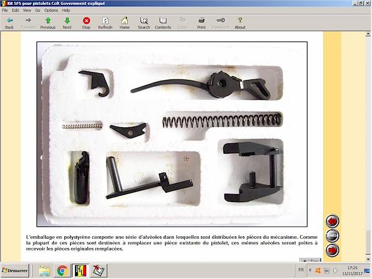Open the Help menu
Viewport: 372px width, 279px height.
pyautogui.click(x=66, y=10)
